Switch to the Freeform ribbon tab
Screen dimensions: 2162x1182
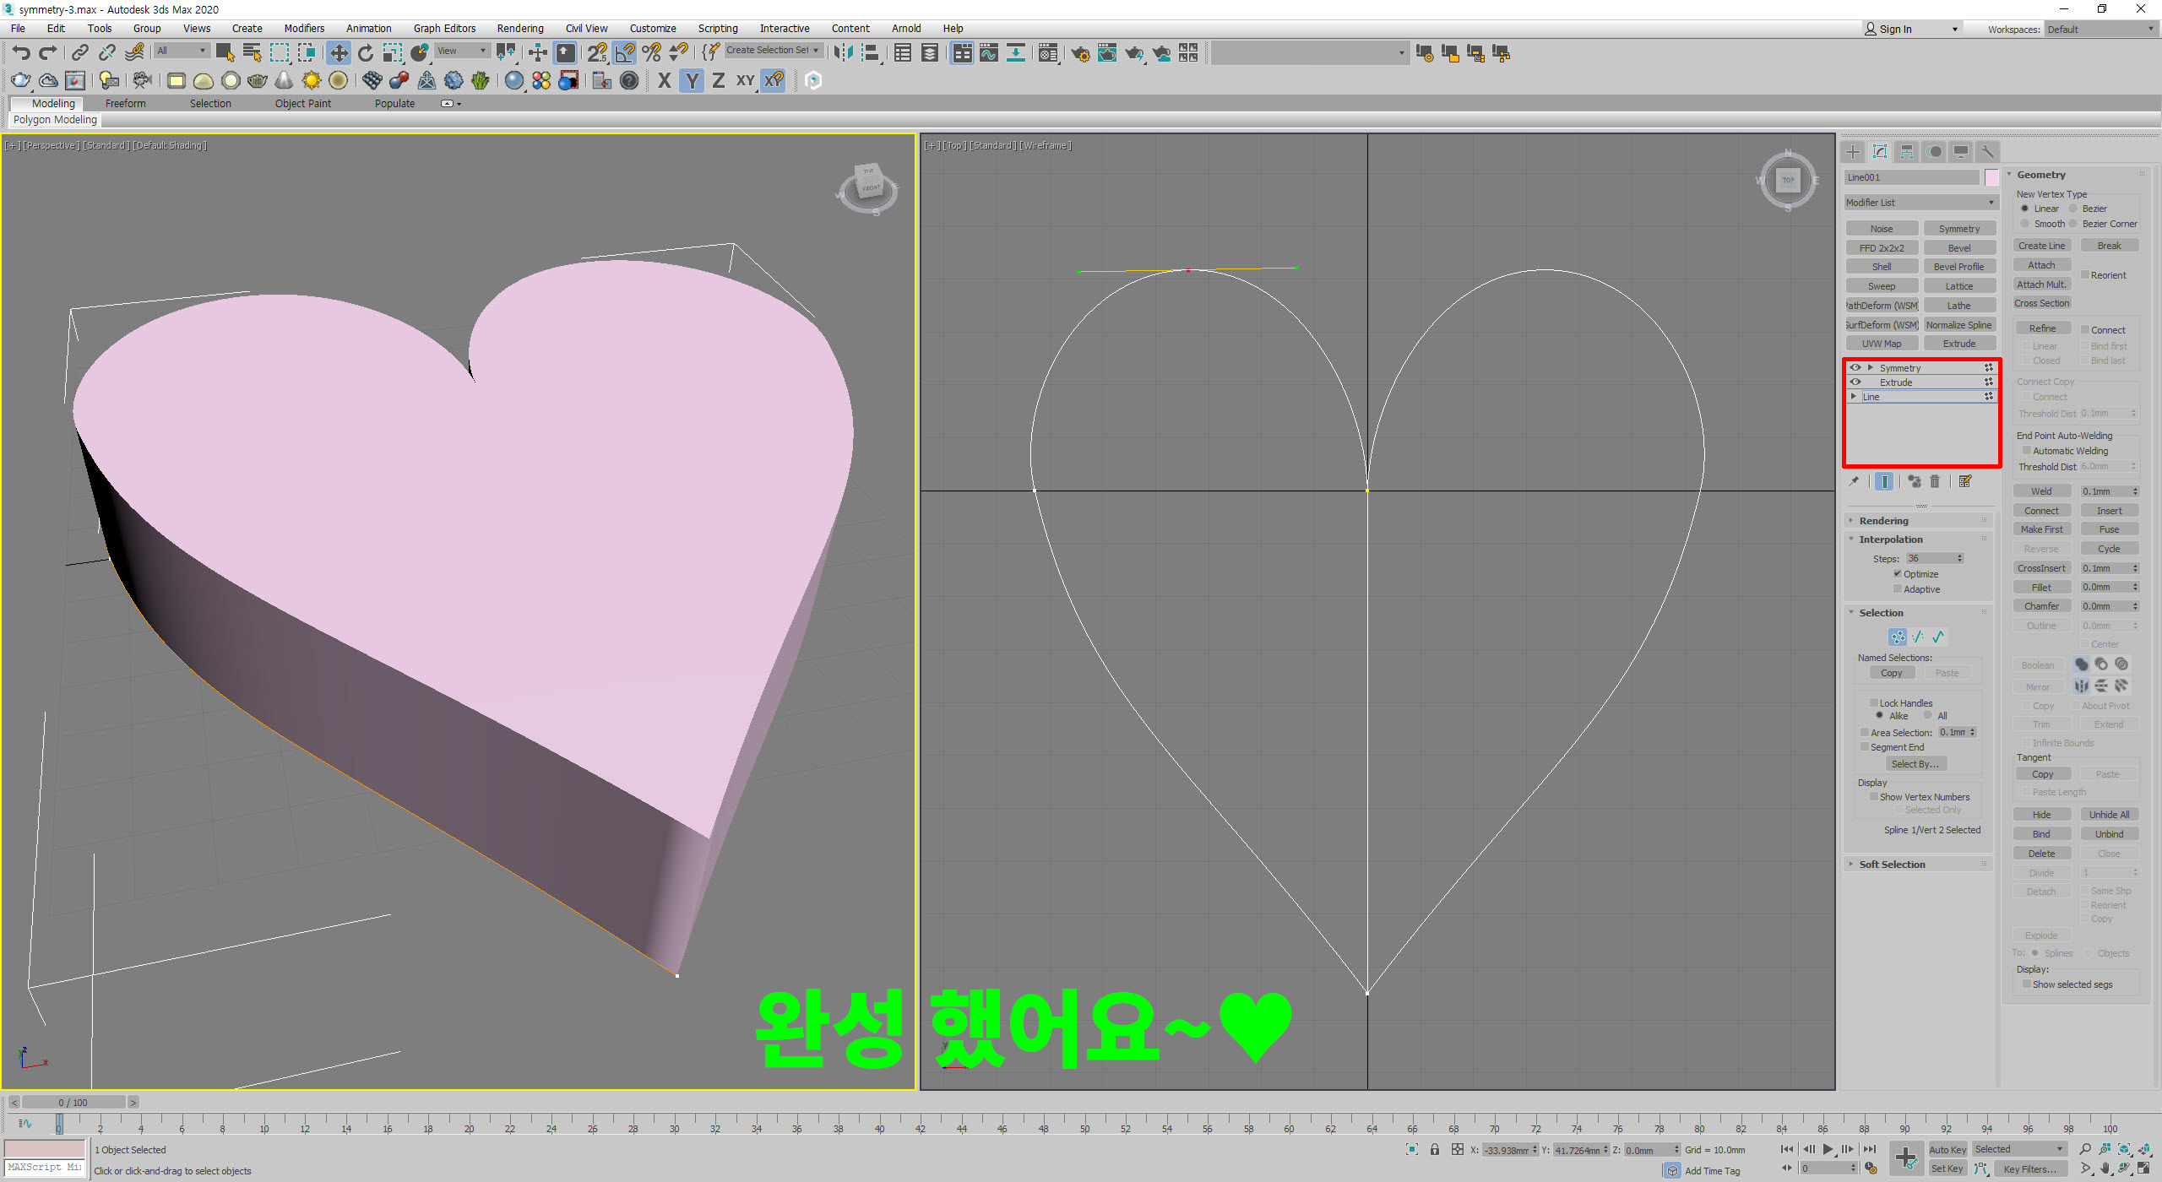(x=125, y=103)
